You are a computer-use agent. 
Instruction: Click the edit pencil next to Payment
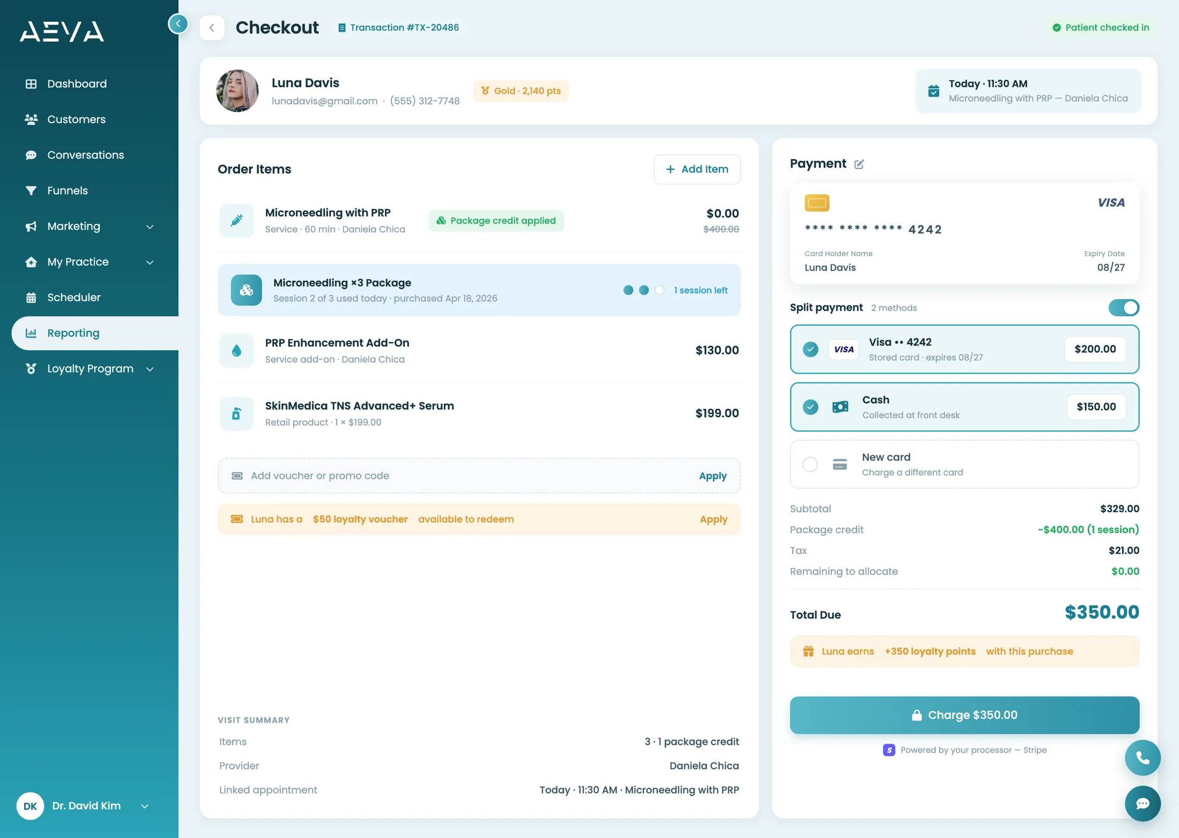click(x=859, y=164)
